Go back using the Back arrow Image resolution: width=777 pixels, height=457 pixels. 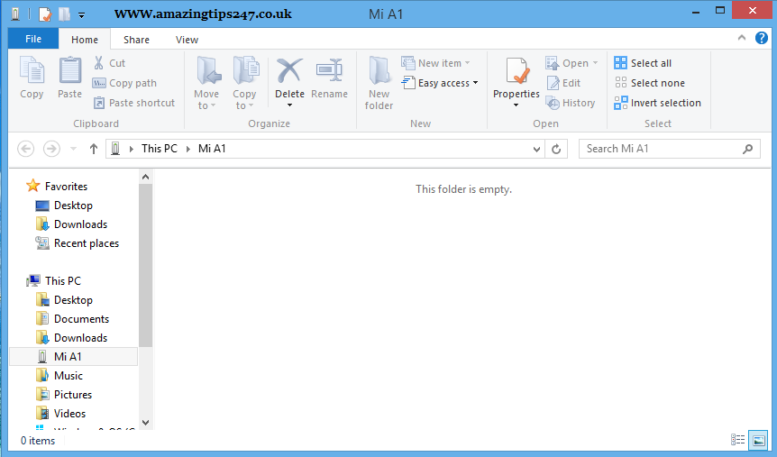click(x=26, y=149)
